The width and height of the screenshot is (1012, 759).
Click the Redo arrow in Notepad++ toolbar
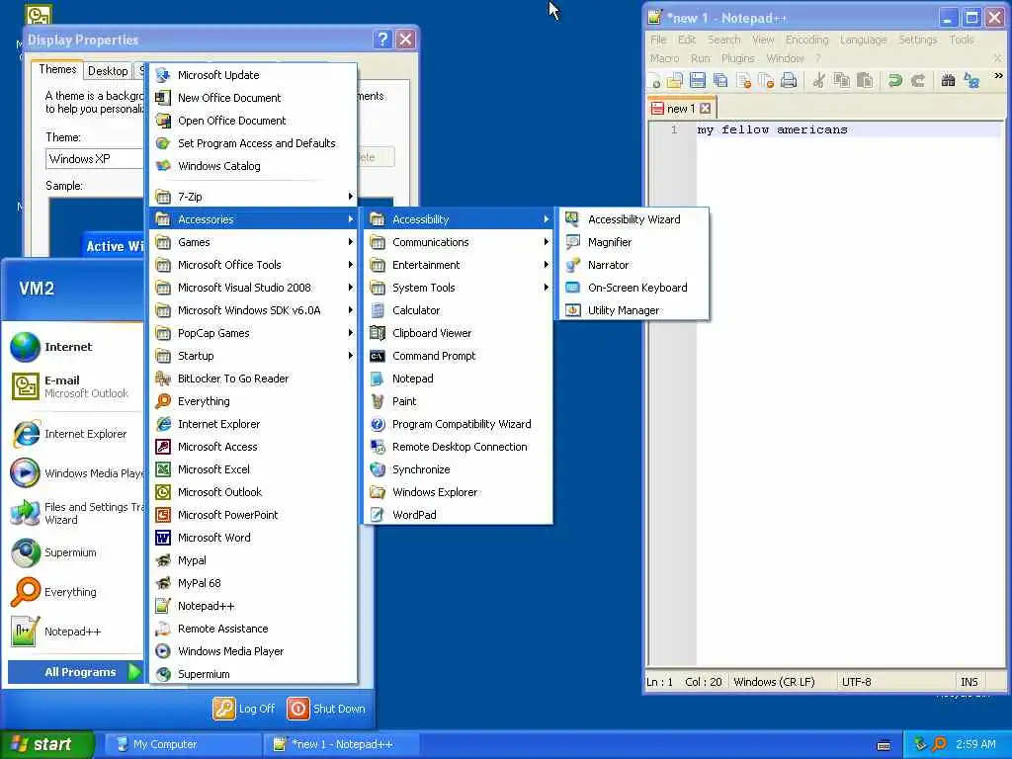pyautogui.click(x=918, y=81)
